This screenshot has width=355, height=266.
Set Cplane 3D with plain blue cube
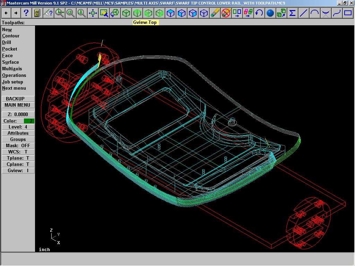[204, 13]
